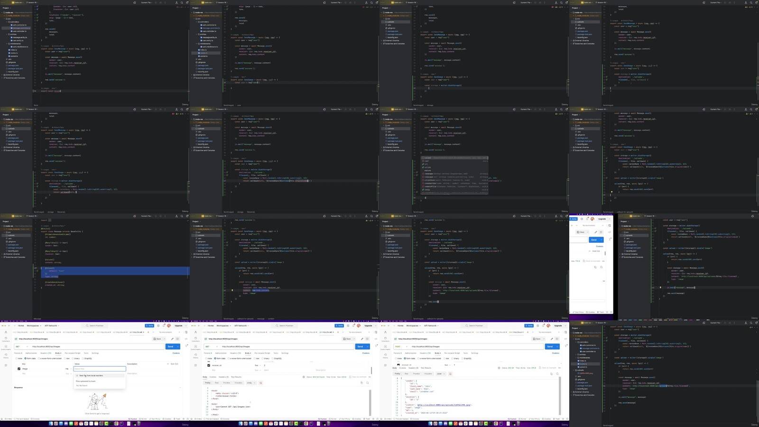Image resolution: width=759 pixels, height=427 pixels.
Task: Open the Authorization tab in Postman file-picker window
Action: coord(31,353)
